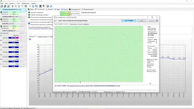The width and height of the screenshot is (194, 109).
Task: Open the Конфигурация menu
Action: [26, 4]
